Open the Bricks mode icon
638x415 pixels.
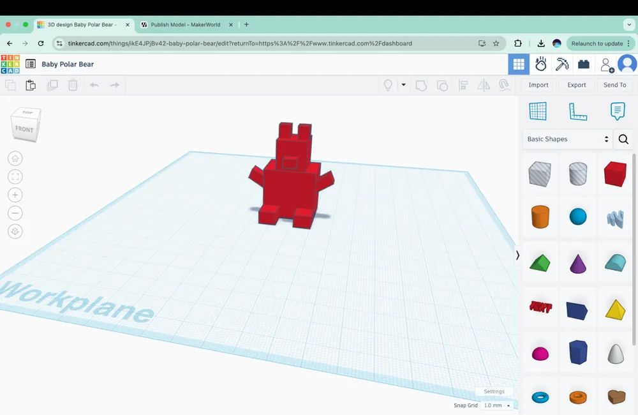pyautogui.click(x=584, y=64)
